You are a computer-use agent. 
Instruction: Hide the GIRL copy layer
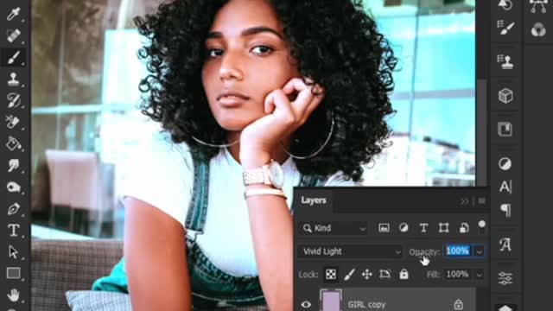pos(306,304)
